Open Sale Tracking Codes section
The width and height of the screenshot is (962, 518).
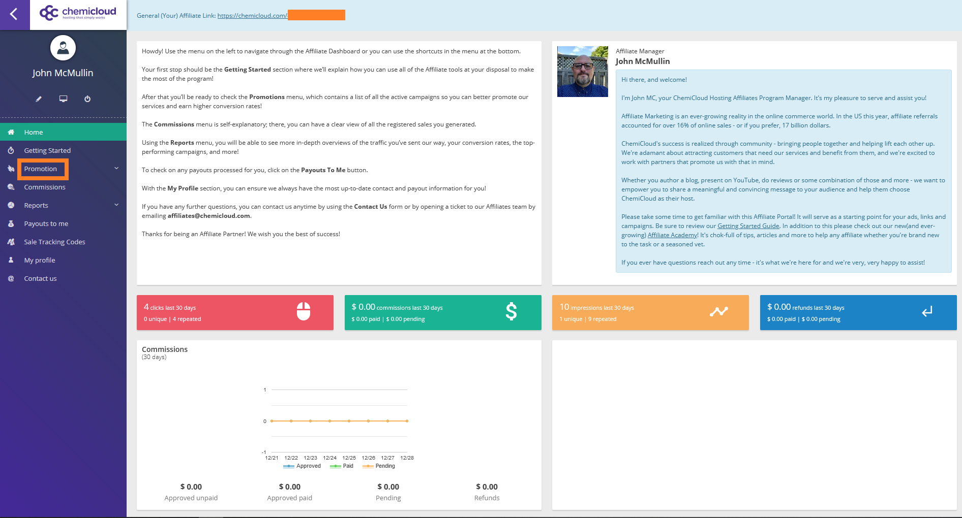(x=54, y=242)
